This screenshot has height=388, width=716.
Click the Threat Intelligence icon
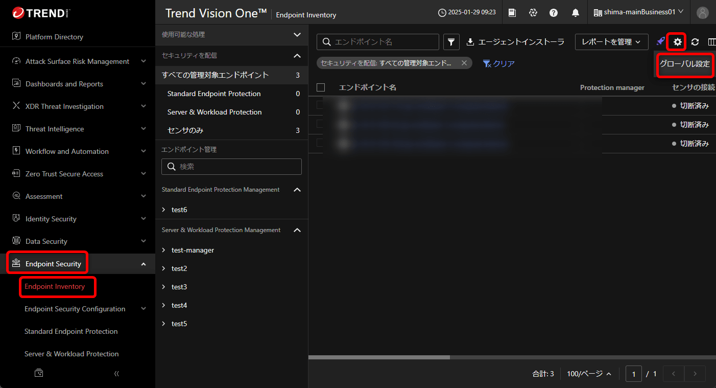point(16,129)
